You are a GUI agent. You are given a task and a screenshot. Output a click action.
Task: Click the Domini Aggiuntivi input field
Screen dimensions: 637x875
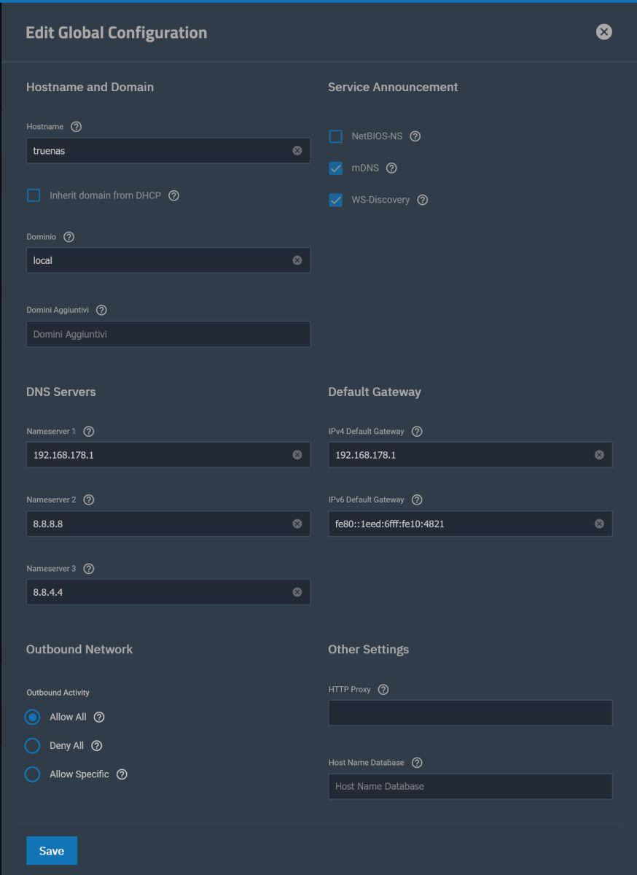click(x=168, y=333)
